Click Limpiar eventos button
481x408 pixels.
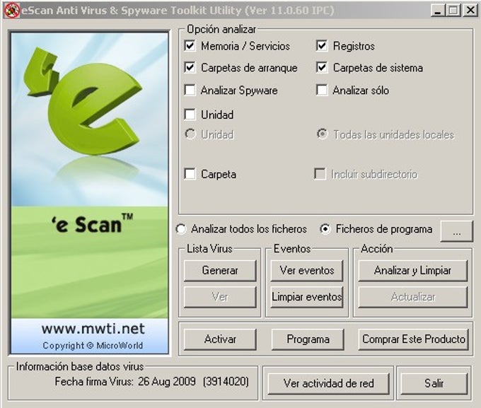point(307,297)
